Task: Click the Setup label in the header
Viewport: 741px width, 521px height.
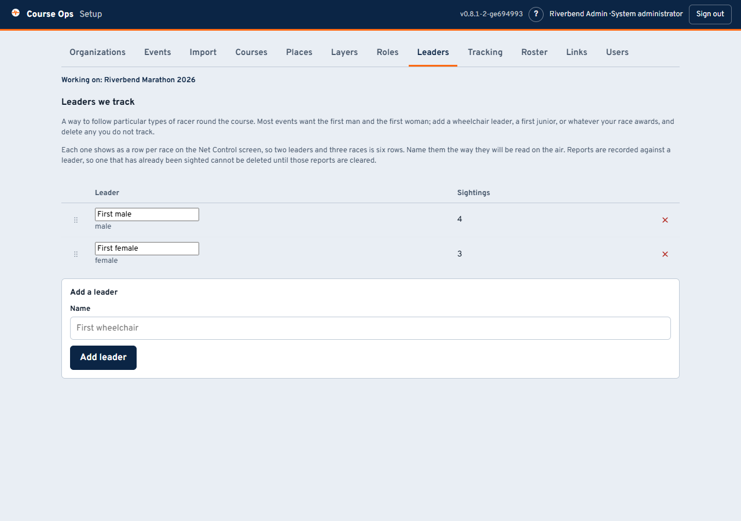Action: click(x=91, y=14)
